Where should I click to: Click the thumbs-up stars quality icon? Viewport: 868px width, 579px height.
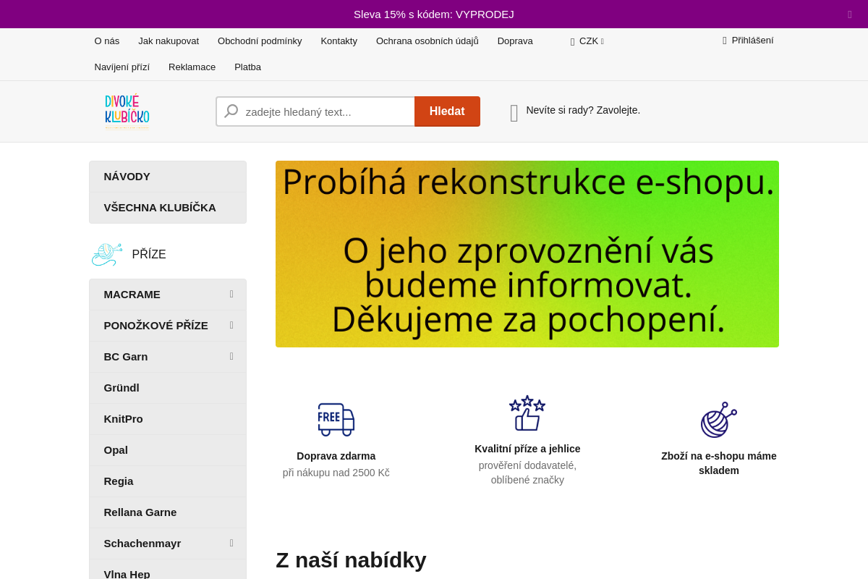coord(527,413)
